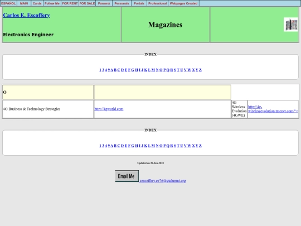This screenshot has height=226, width=301.
Task: Jump to letter D in upper INDEX
Action: [123, 70]
